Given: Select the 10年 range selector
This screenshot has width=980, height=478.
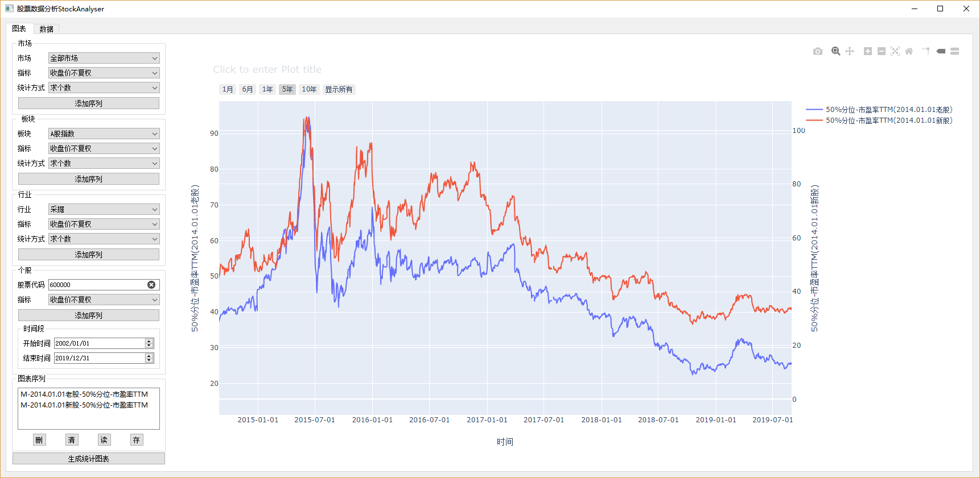Looking at the screenshot, I should 309,89.
